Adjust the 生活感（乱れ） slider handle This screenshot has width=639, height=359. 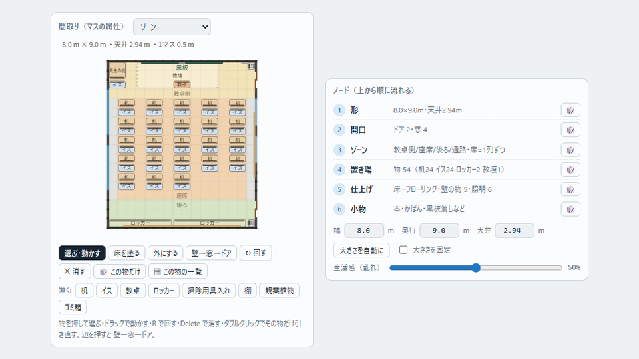click(x=475, y=267)
